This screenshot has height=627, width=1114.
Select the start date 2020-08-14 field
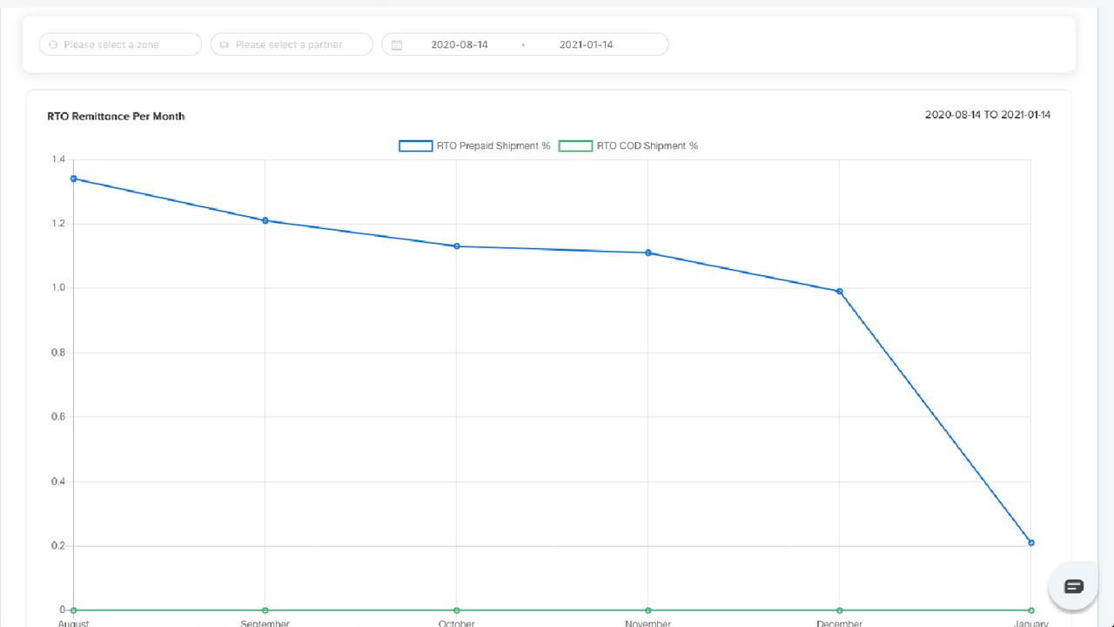[460, 44]
